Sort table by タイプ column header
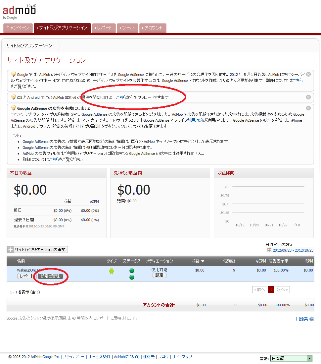The width and height of the screenshot is (321, 364). click(112, 261)
